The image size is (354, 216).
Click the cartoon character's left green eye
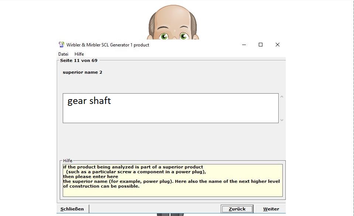pyautogui.click(x=164, y=36)
